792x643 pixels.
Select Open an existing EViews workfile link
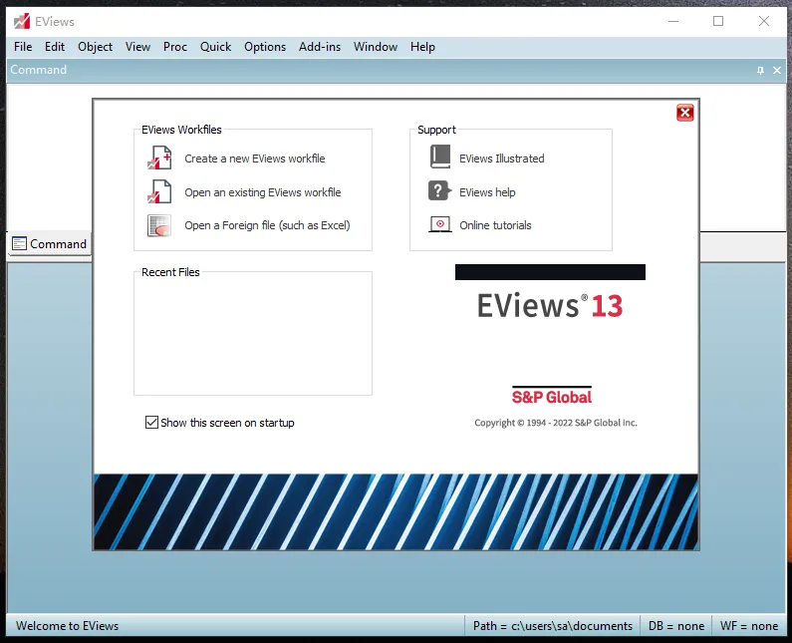pos(263,192)
